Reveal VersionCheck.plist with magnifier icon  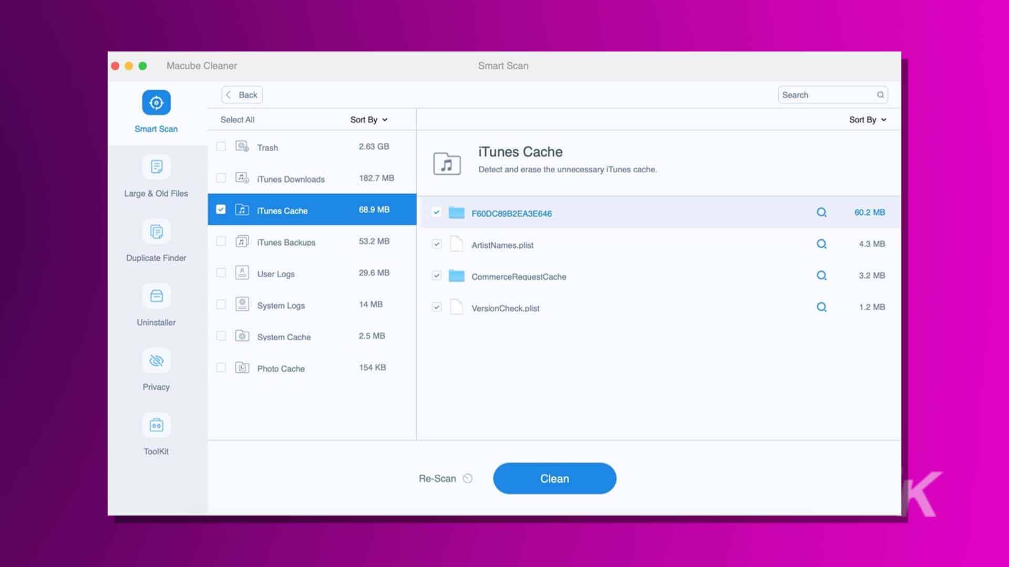[822, 307]
